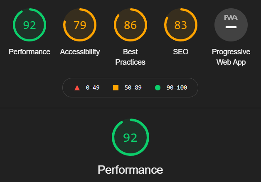Click the large Performance gauge showing 92
261x182 pixels.
tap(130, 137)
